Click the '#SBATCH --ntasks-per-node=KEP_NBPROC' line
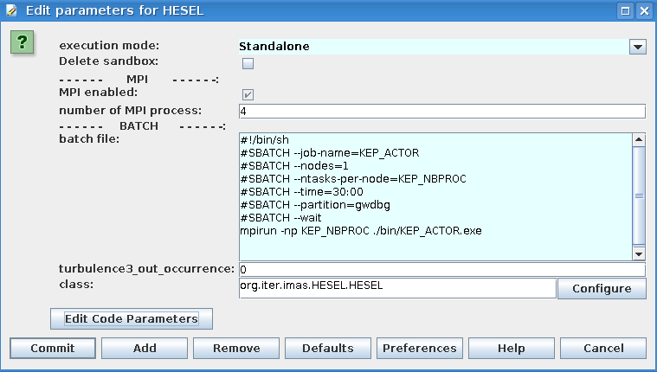The height and width of the screenshot is (372, 657). pos(353,179)
